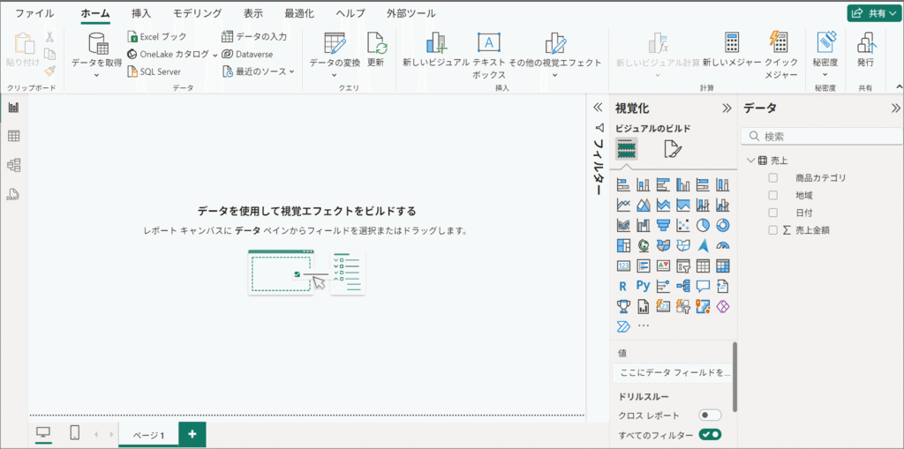Image resolution: width=904 pixels, height=449 pixels.
Task: Open the model view in sidebar
Action: (13, 166)
